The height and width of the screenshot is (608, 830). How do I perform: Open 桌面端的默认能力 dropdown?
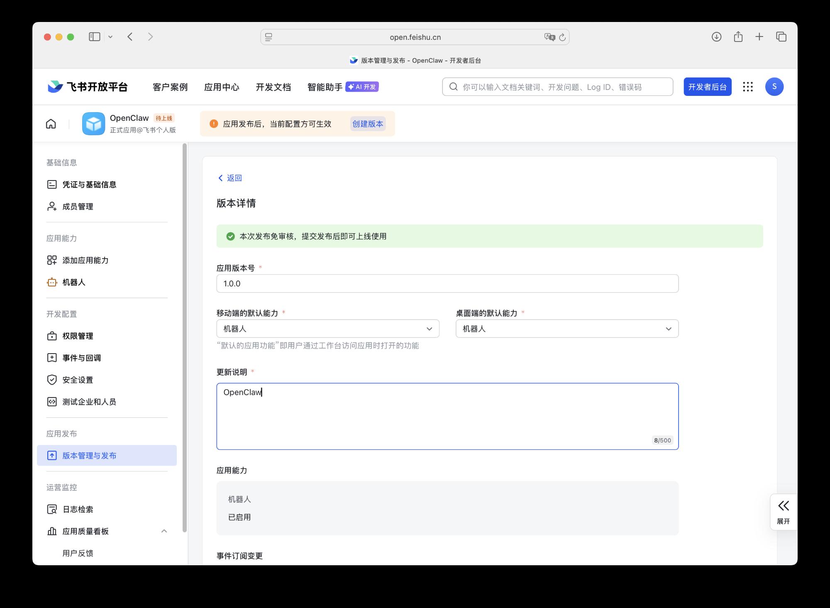point(566,329)
